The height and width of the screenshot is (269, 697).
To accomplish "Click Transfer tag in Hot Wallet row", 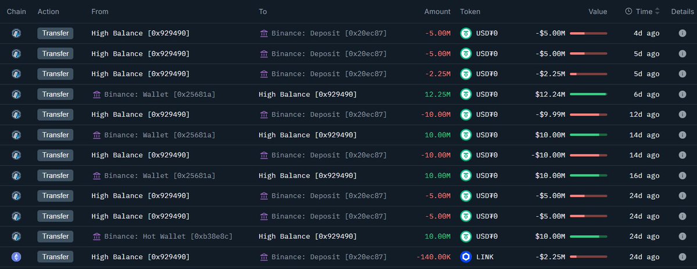I will [x=55, y=237].
